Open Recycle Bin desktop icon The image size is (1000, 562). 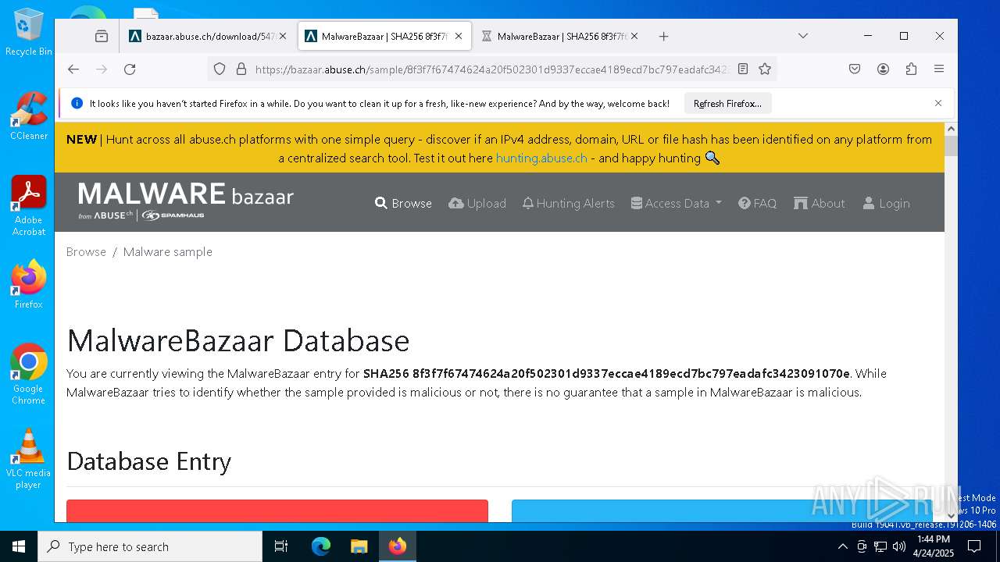coord(28,33)
